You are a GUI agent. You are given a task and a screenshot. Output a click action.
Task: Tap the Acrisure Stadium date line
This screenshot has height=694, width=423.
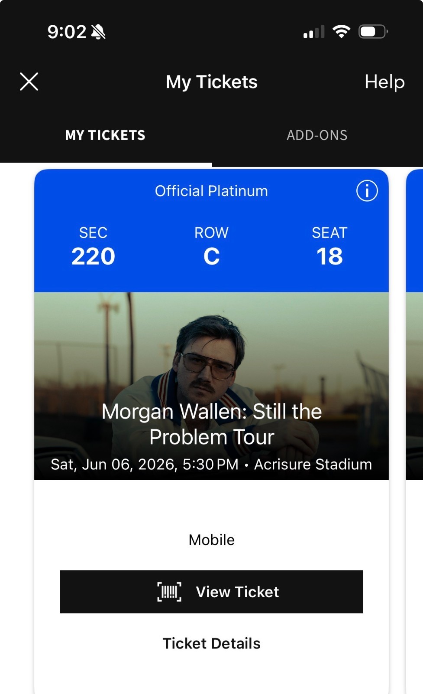pyautogui.click(x=211, y=464)
